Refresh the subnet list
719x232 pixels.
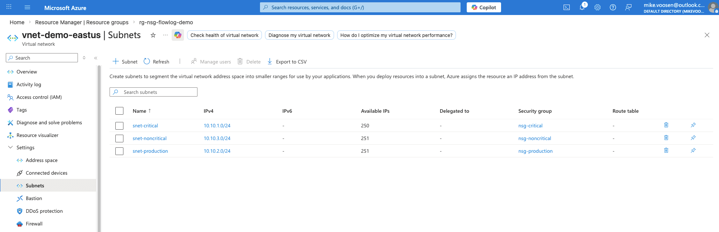point(156,62)
